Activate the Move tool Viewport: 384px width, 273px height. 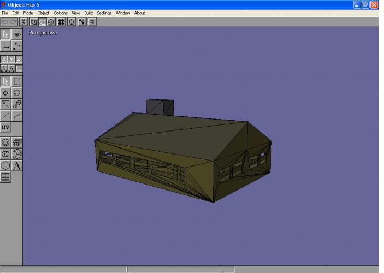point(5,93)
